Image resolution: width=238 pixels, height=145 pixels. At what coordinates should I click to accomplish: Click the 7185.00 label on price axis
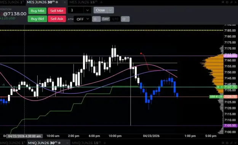pos(230,30)
